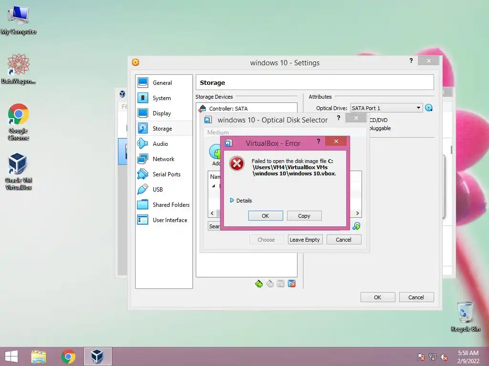Click choose disk icon next to Optical Drive
The image size is (489, 366).
[x=429, y=108]
